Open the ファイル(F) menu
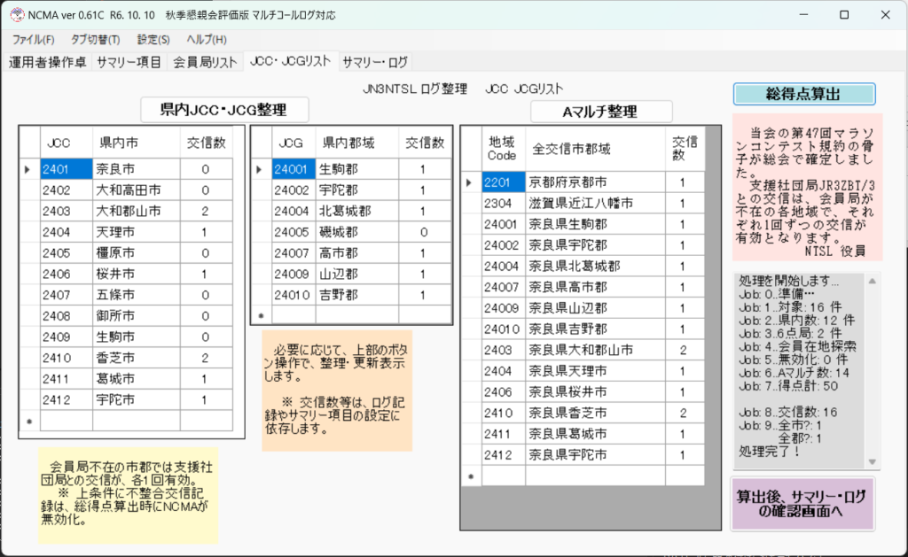 point(34,40)
